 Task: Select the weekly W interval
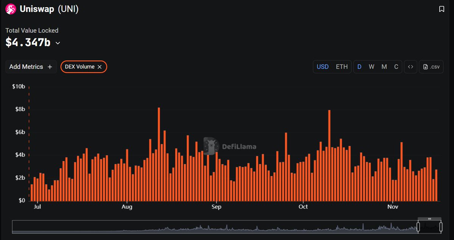pyautogui.click(x=372, y=67)
